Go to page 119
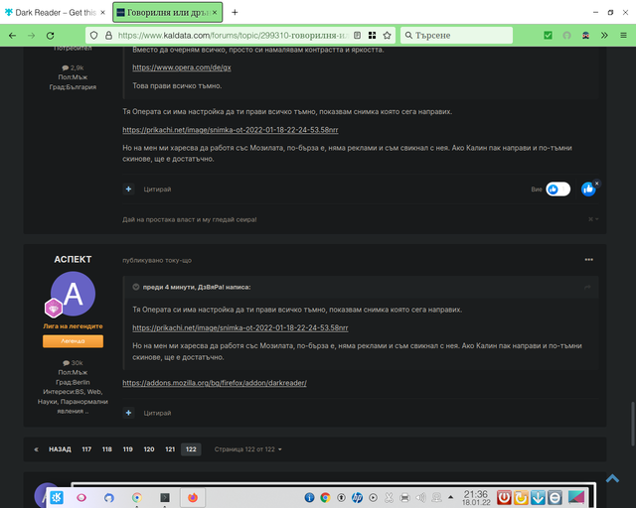Viewport: 636px width, 508px height. (128, 449)
